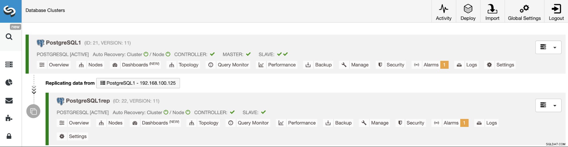Click the Logout icon
The height and width of the screenshot is (147, 568).
(556, 8)
